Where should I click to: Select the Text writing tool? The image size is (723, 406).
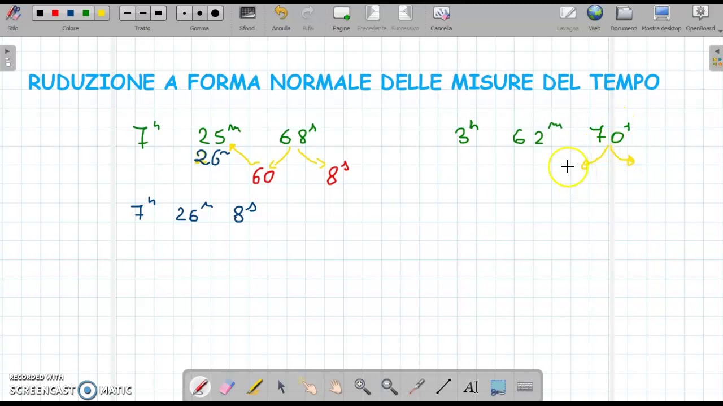click(x=471, y=387)
